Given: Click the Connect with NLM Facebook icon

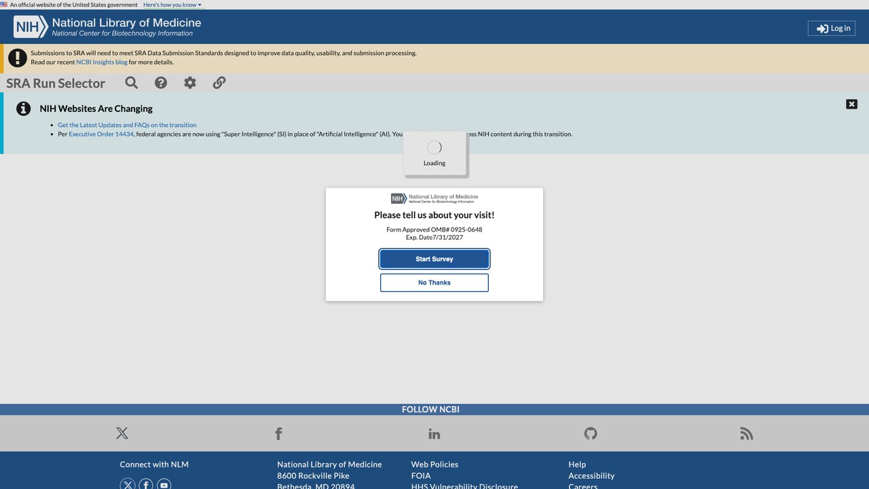Looking at the screenshot, I should coord(146,485).
